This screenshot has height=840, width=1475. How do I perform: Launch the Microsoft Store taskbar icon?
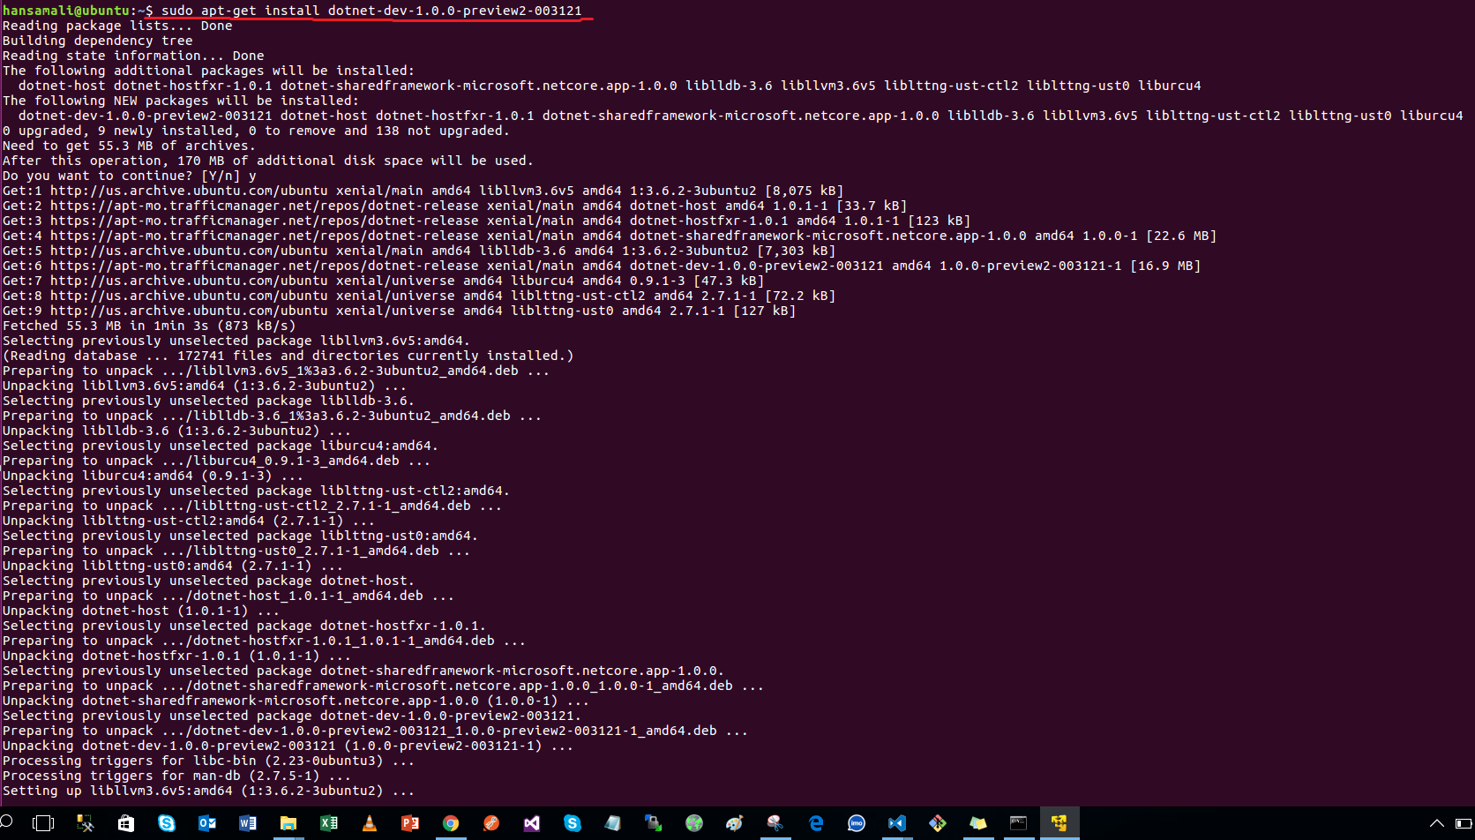[126, 823]
